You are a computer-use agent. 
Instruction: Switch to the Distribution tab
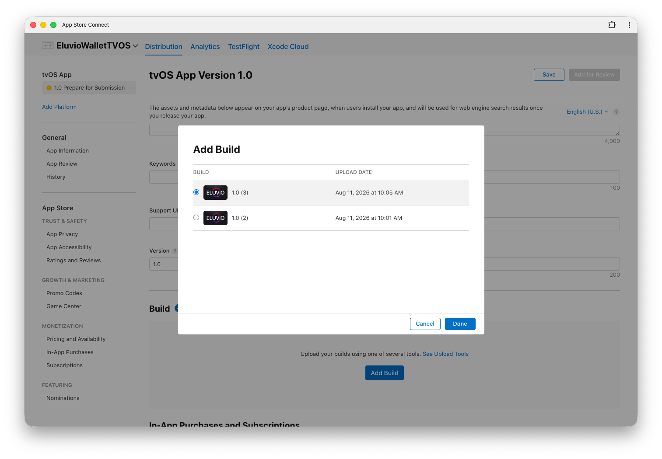click(164, 47)
